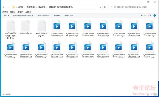Open the 工具(T) menu

click(28, 12)
